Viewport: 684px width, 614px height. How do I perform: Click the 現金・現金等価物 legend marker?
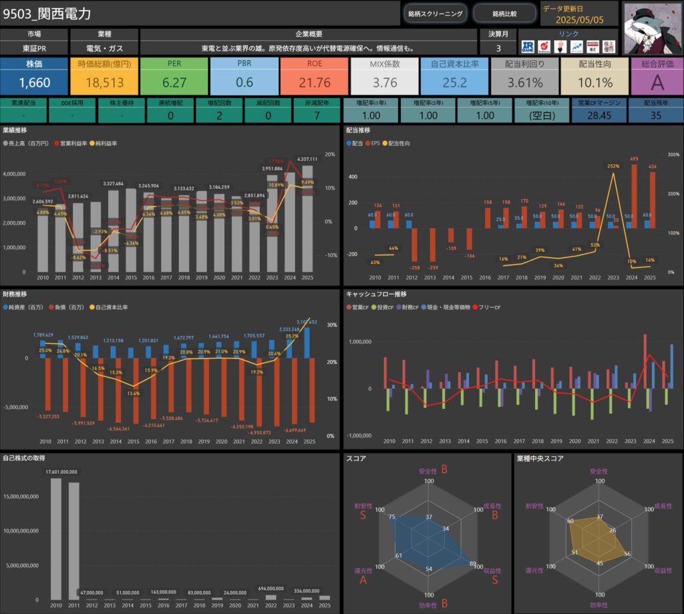tap(423, 307)
